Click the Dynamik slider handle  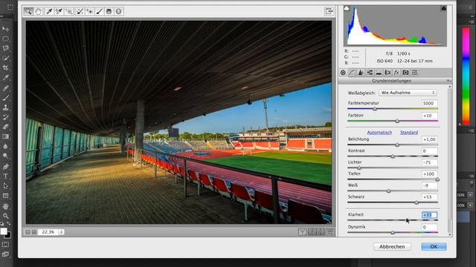[x=393, y=232]
